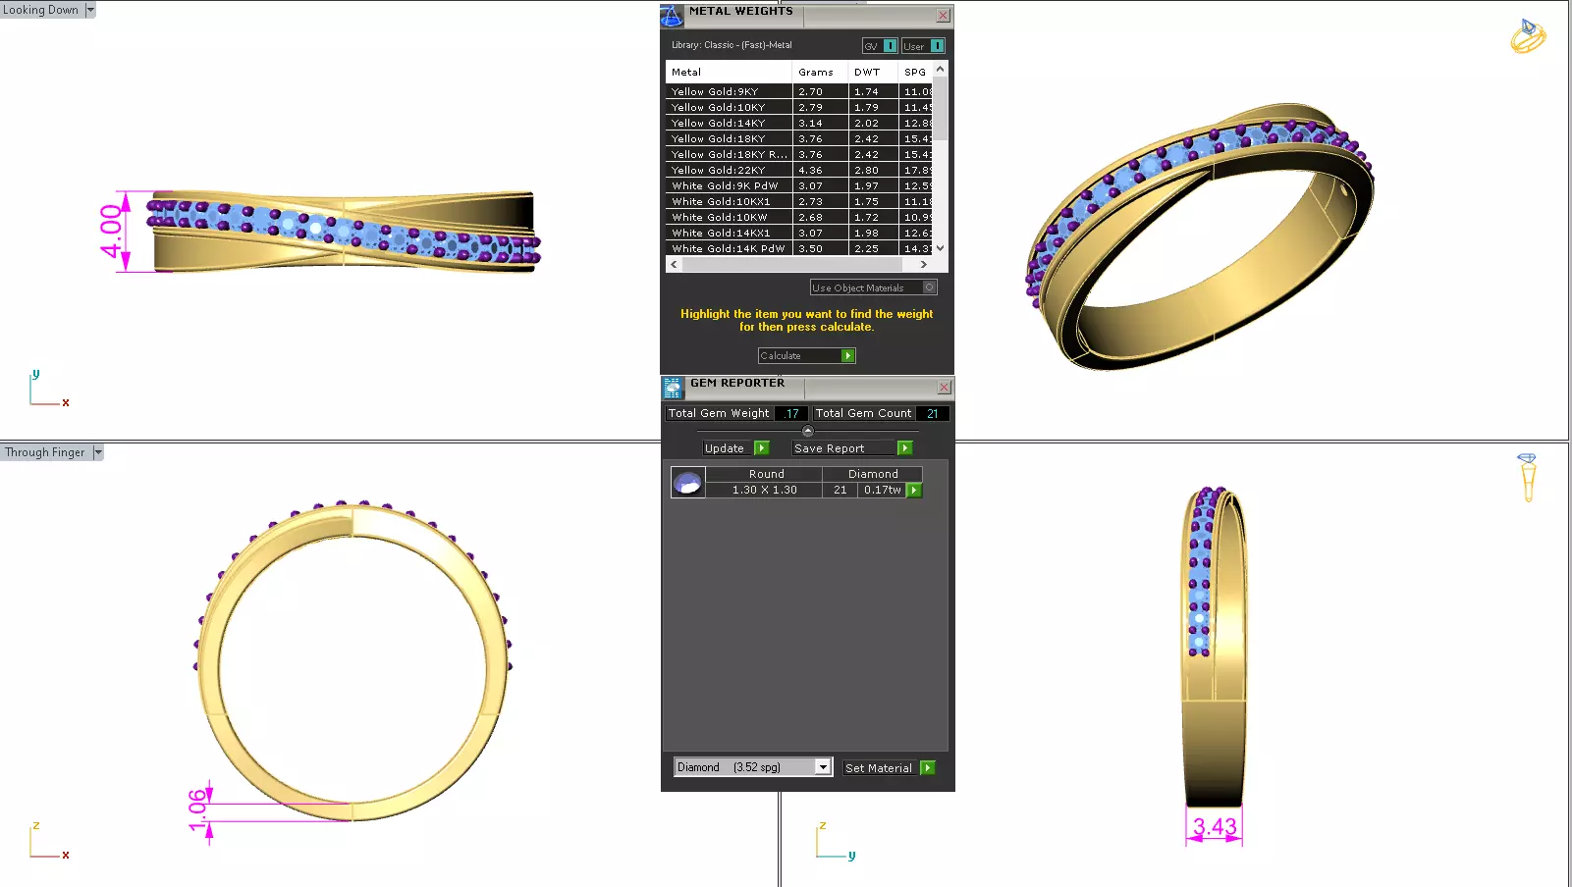1572x887 pixels.
Task: Open the Looking Down viewport dropdown
Action: (x=90, y=10)
